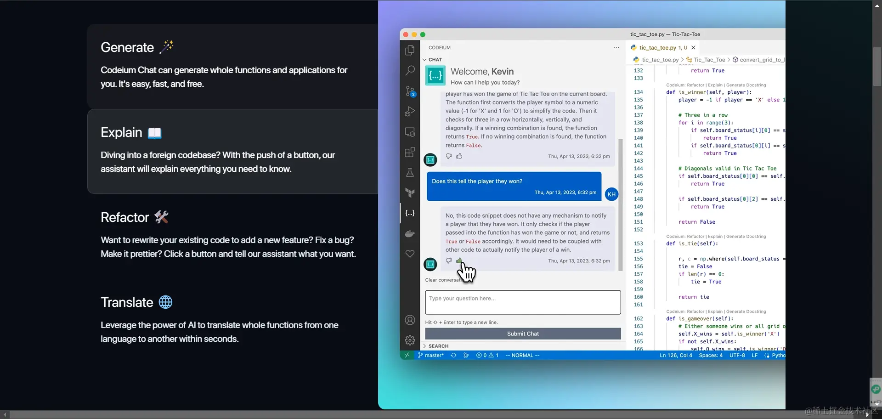Open Tic_Tac_Toe class breadcrumb dropdown

point(706,60)
